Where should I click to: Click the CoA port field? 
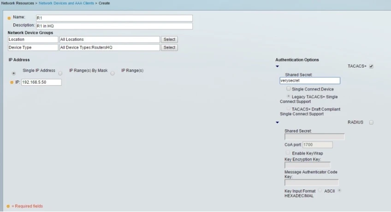coord(317,145)
